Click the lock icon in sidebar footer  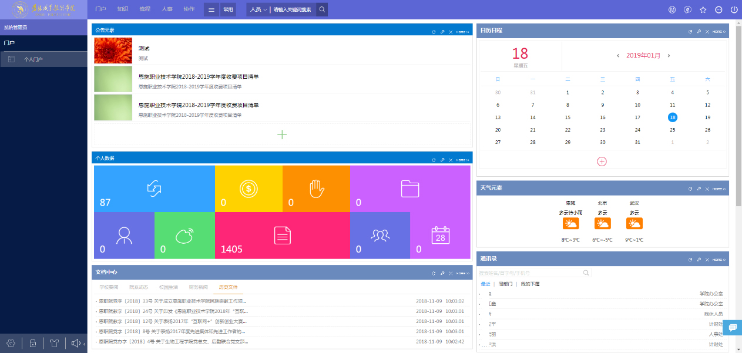[x=33, y=343]
